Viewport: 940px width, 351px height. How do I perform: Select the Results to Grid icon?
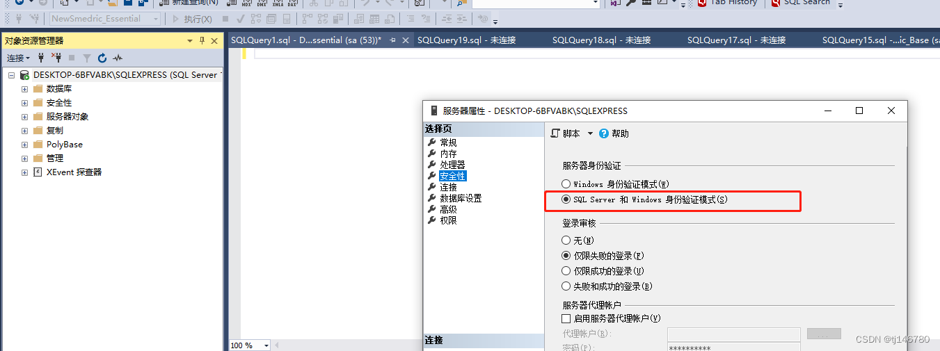374,19
